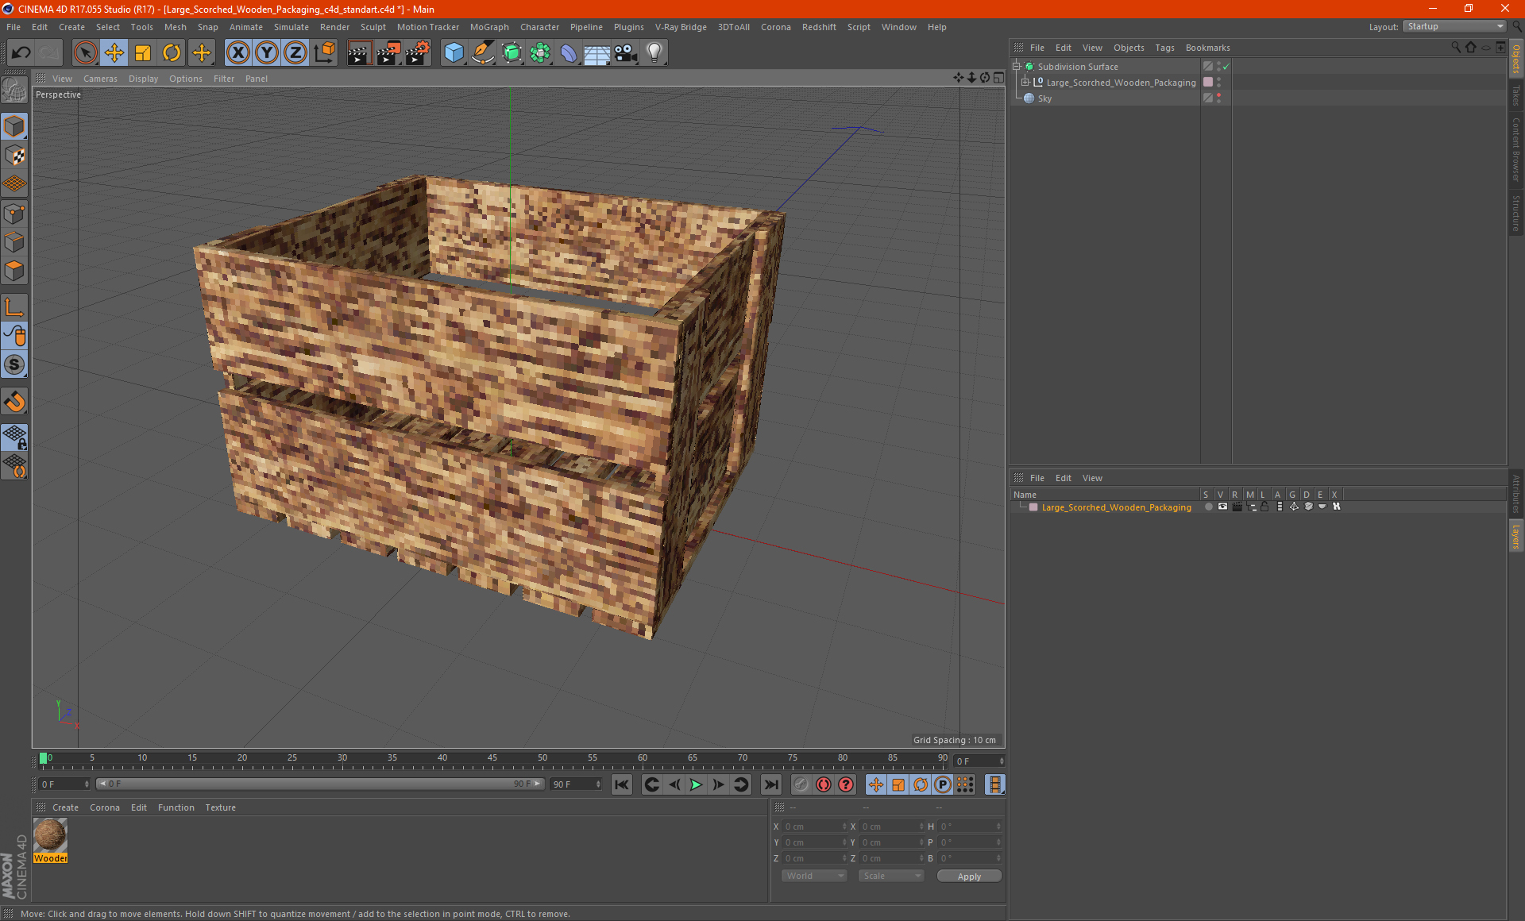Viewport: 1525px width, 921px height.
Task: Open viewport Display menu
Action: pos(143,79)
